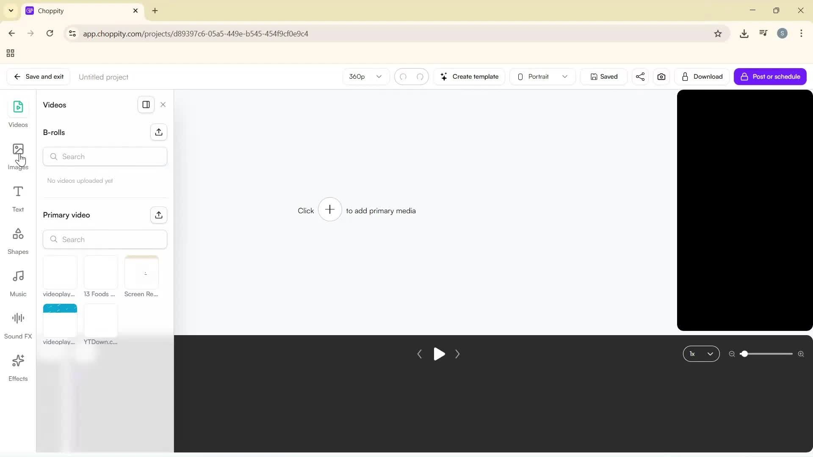Open the Shapes panel
813x457 pixels.
(x=18, y=240)
